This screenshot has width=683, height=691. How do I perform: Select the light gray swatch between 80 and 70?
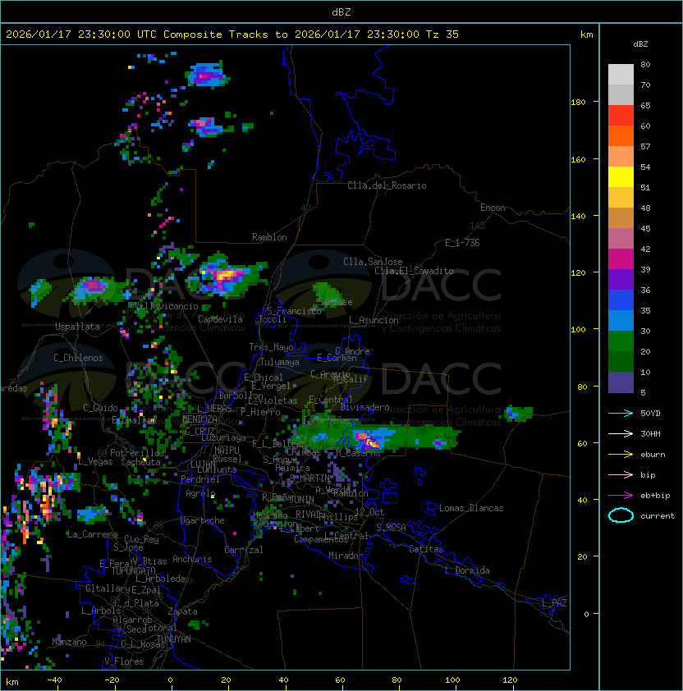pyautogui.click(x=621, y=75)
